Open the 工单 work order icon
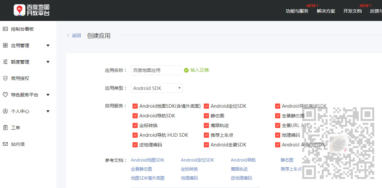Viewport: 382px width, 188px height. [x=5, y=127]
